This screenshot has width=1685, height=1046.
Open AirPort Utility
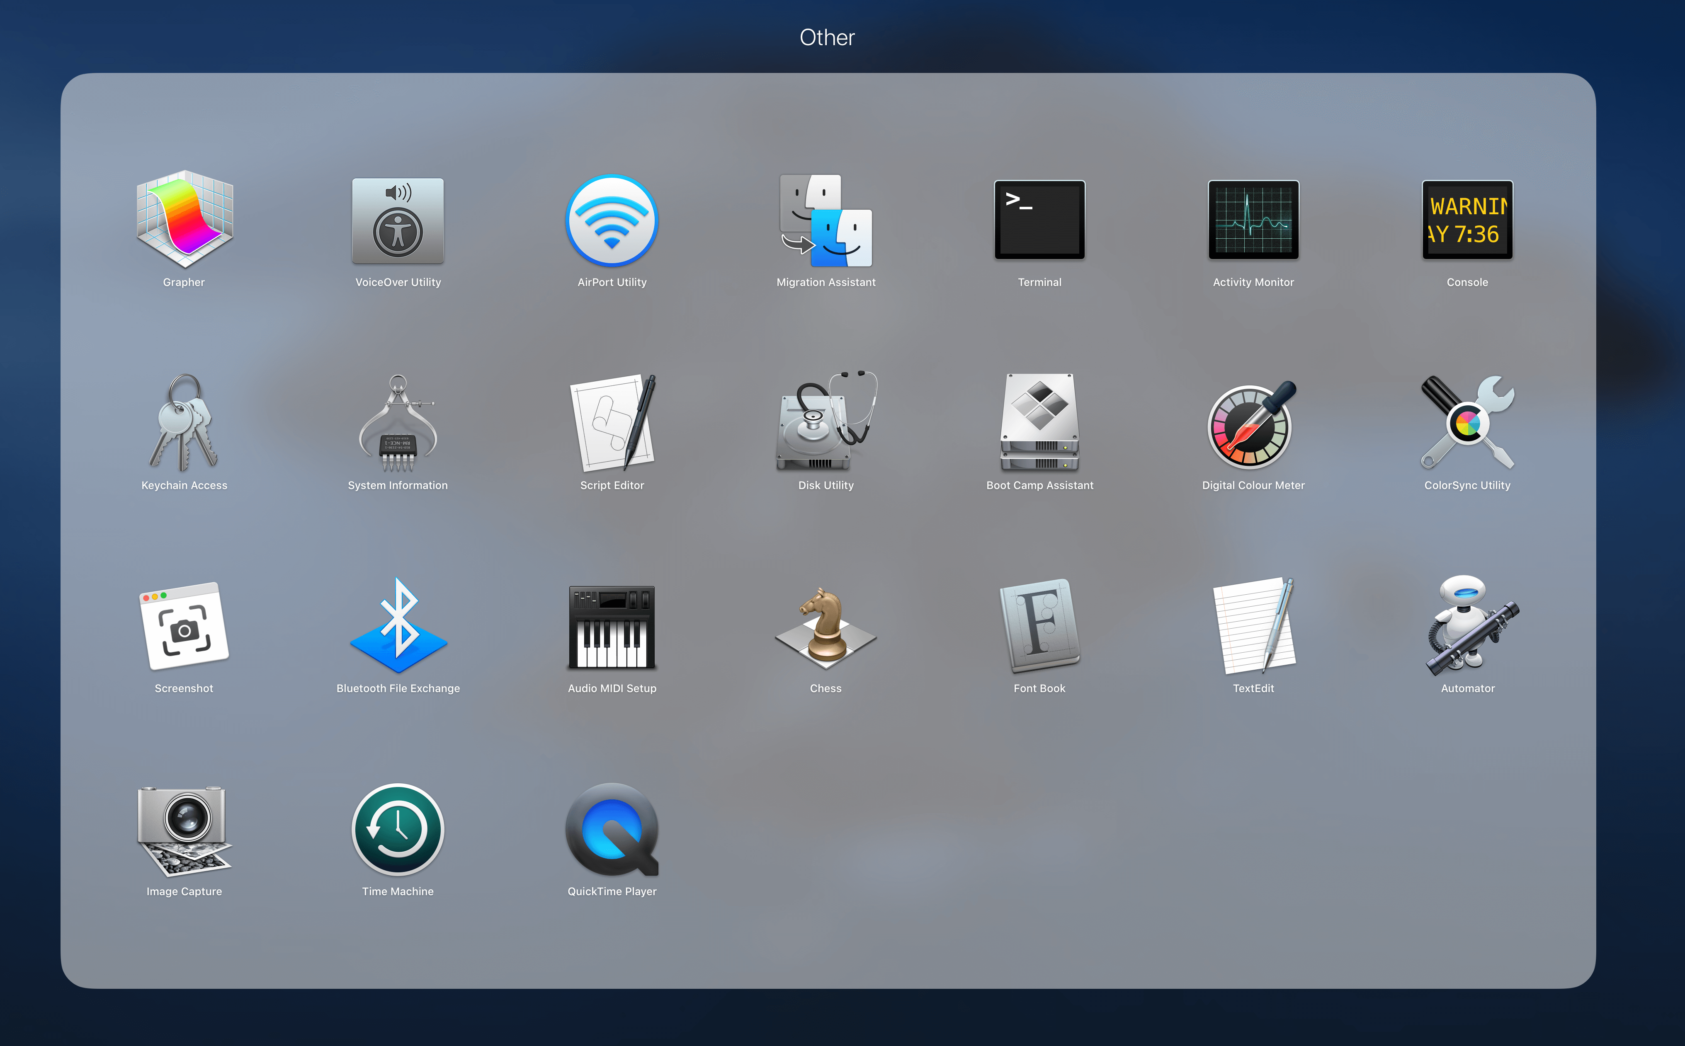tap(612, 220)
